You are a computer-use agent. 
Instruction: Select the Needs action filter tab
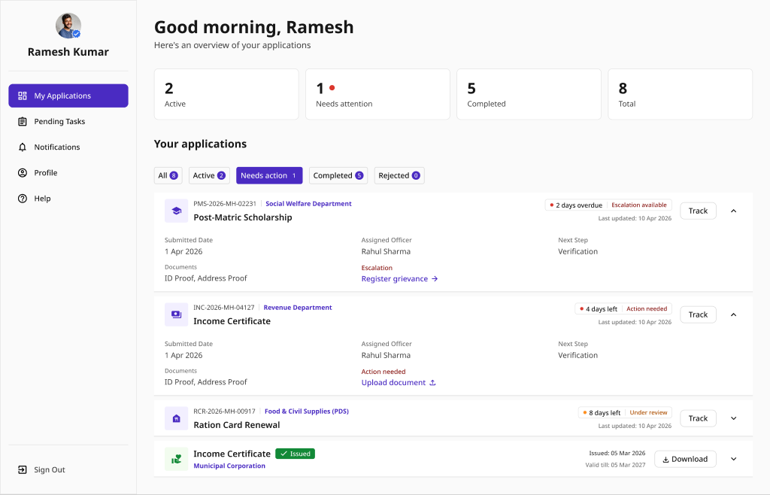pos(269,175)
